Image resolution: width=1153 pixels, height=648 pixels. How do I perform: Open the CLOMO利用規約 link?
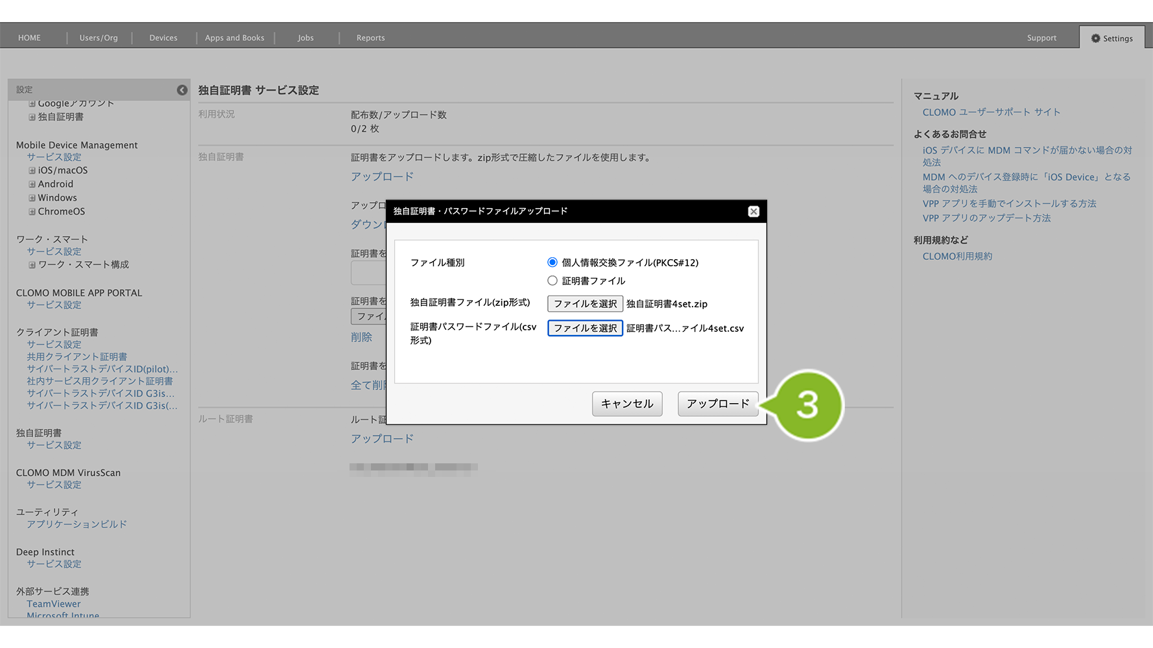pos(957,256)
